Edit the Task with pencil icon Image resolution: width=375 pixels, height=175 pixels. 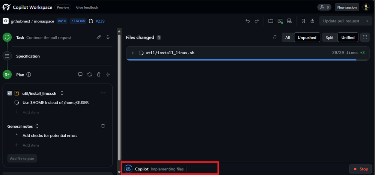click(x=99, y=37)
